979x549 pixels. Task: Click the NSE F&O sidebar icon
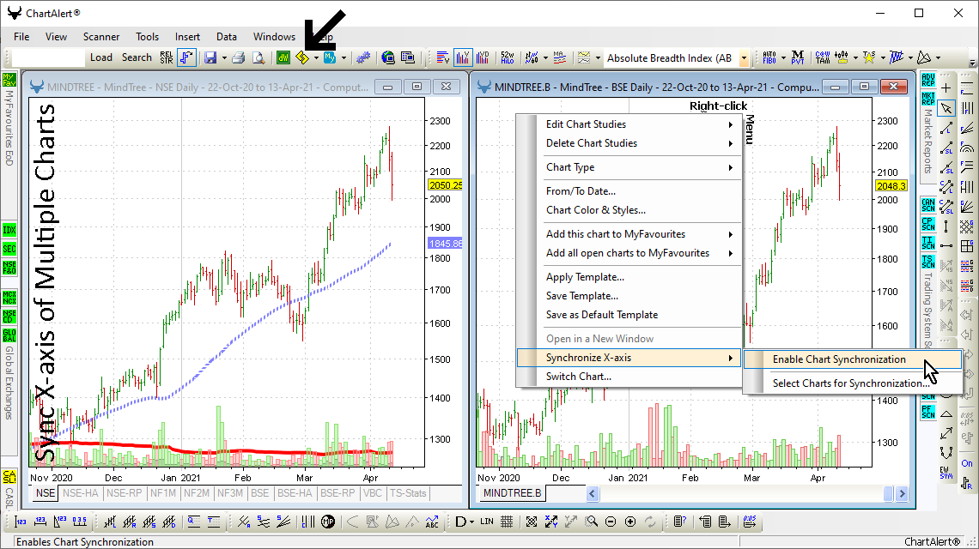[x=9, y=267]
